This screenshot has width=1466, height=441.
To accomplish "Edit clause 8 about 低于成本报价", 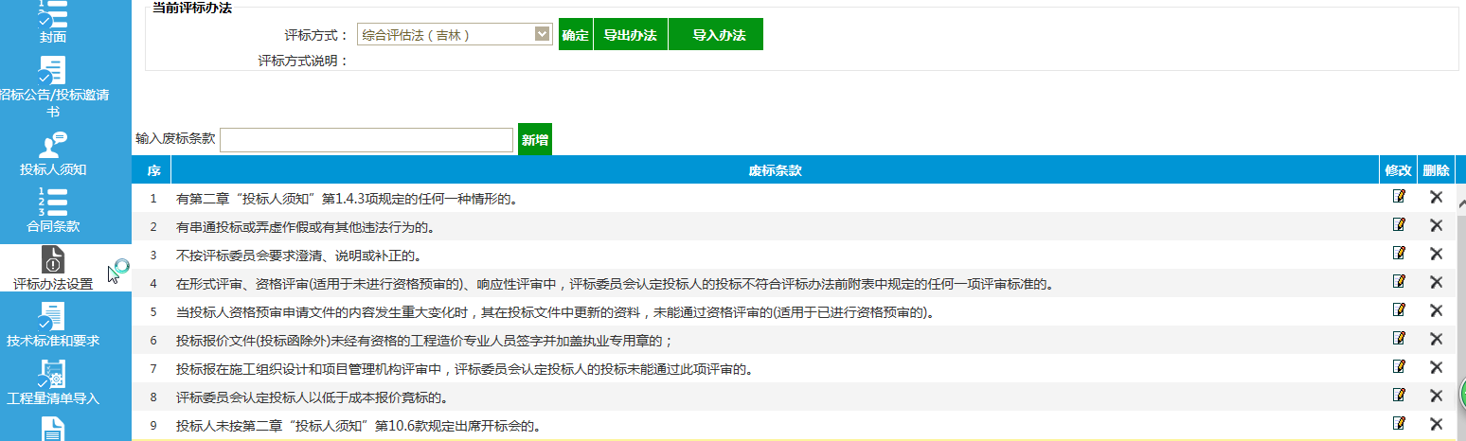I will click(1399, 396).
